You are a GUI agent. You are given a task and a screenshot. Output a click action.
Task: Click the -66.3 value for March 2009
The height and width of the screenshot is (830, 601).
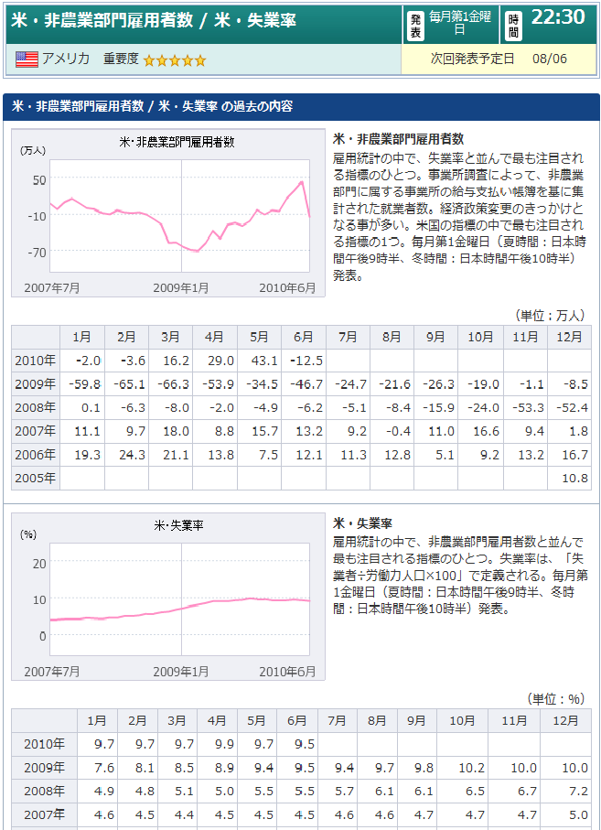tap(171, 384)
